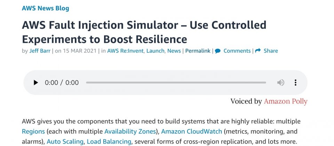Open the Launch category link
This screenshot has height=146, width=334.
155,51
